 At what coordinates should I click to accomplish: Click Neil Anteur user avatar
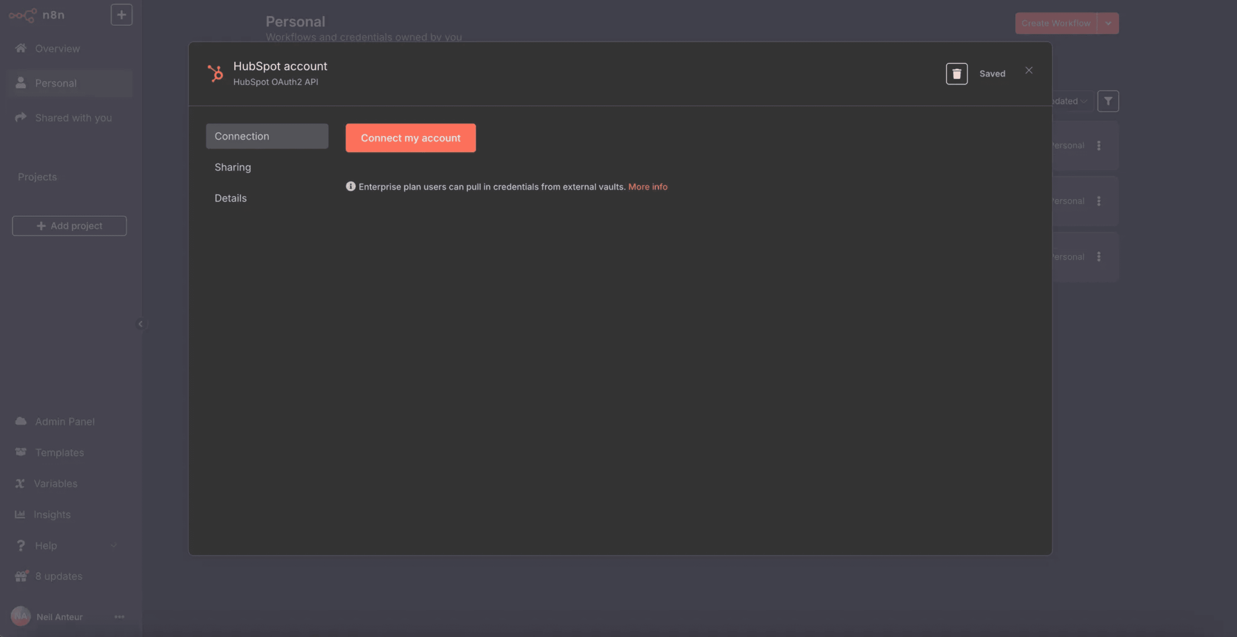click(21, 616)
